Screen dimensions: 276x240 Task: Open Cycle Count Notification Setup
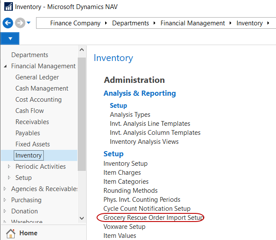coord(147,209)
